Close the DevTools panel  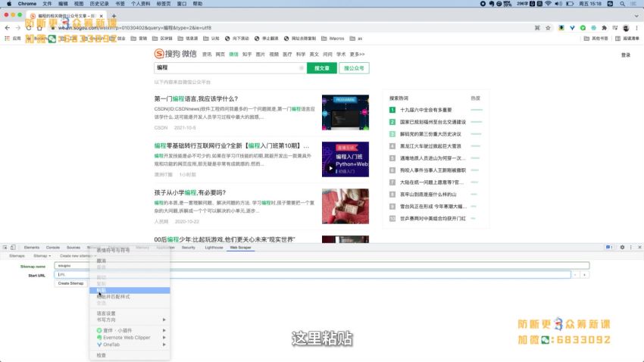[639, 248]
